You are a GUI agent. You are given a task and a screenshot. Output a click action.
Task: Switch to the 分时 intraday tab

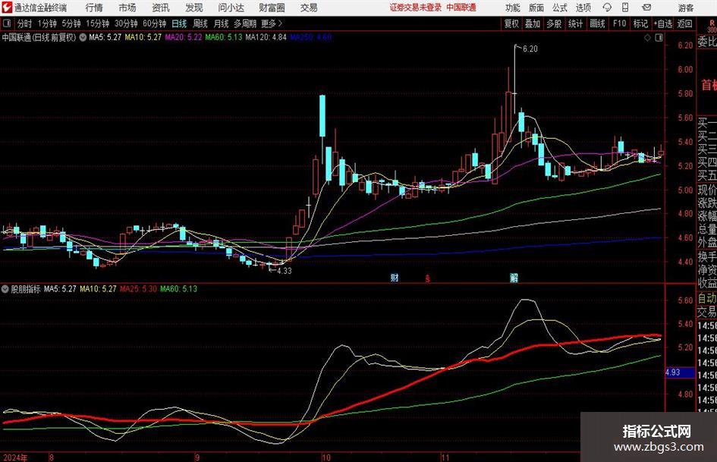coord(24,24)
